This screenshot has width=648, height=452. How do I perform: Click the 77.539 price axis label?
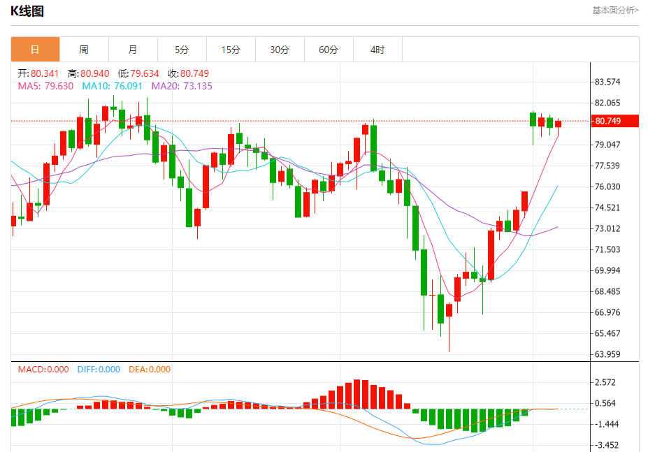(x=607, y=166)
